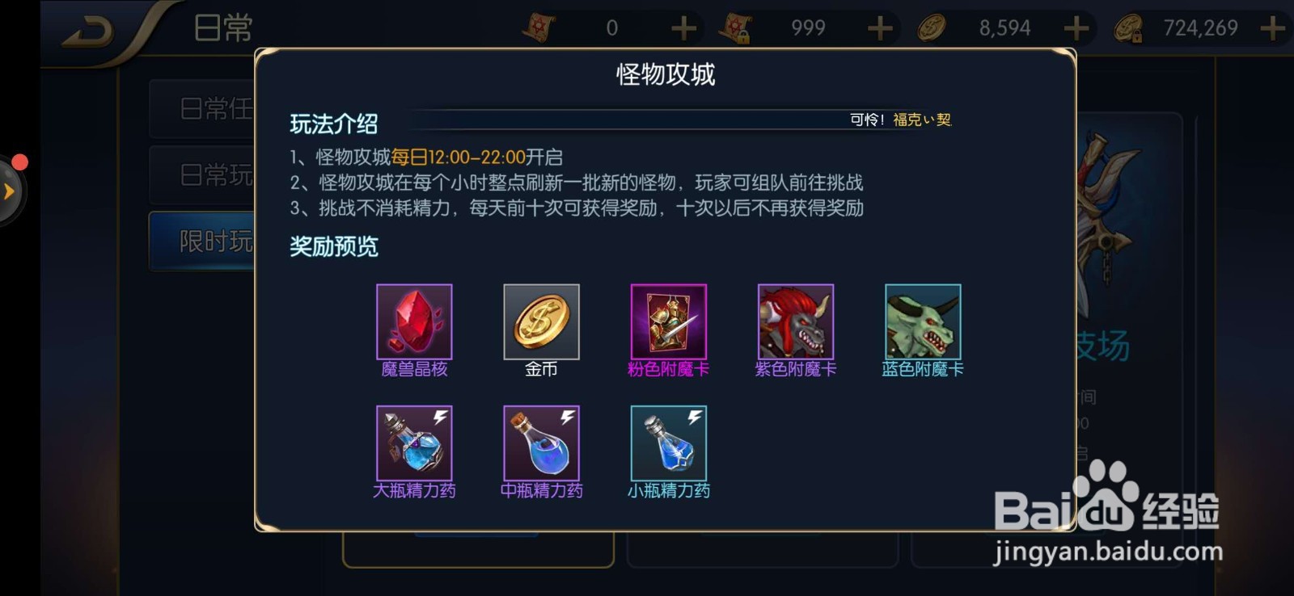Go back using the top-left arrow

click(87, 31)
